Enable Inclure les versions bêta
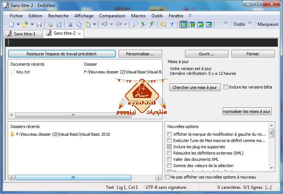This screenshot has width=283, height=194. click(226, 87)
